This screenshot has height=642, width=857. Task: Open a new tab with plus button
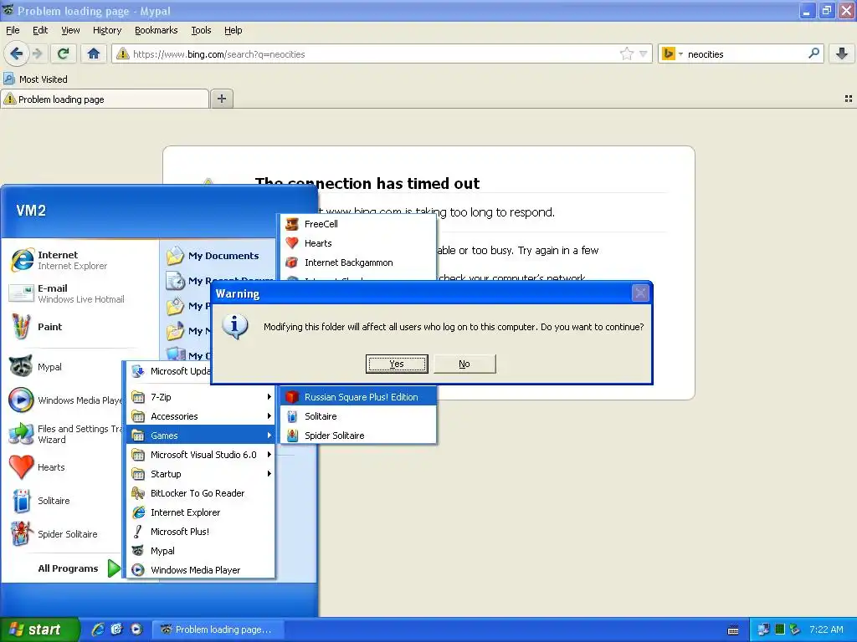[221, 99]
